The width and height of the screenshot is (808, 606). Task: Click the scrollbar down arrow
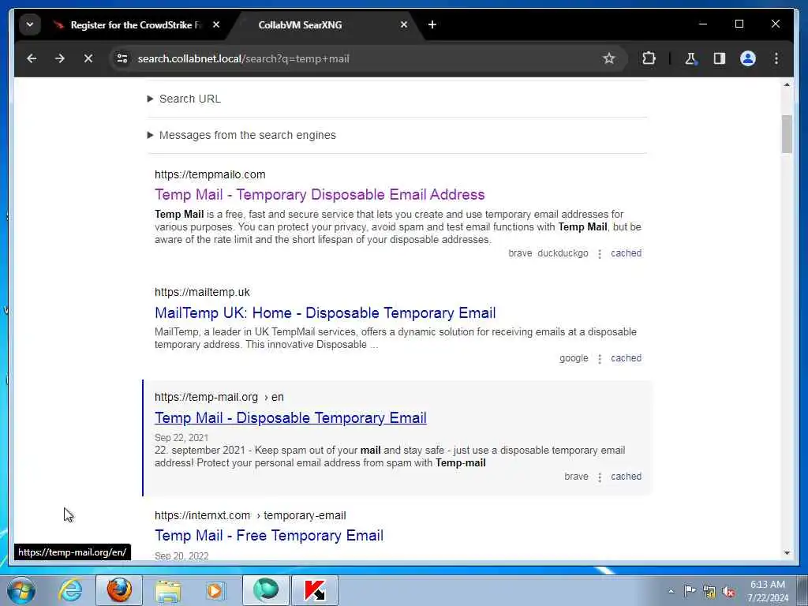(787, 553)
